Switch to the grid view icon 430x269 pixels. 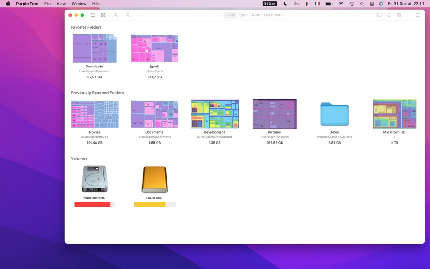point(103,15)
